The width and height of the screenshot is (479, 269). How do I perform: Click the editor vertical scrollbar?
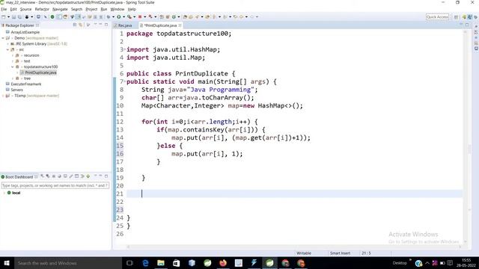466,136
